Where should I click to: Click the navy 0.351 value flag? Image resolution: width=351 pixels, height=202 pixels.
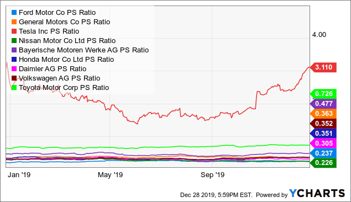pos(323,134)
